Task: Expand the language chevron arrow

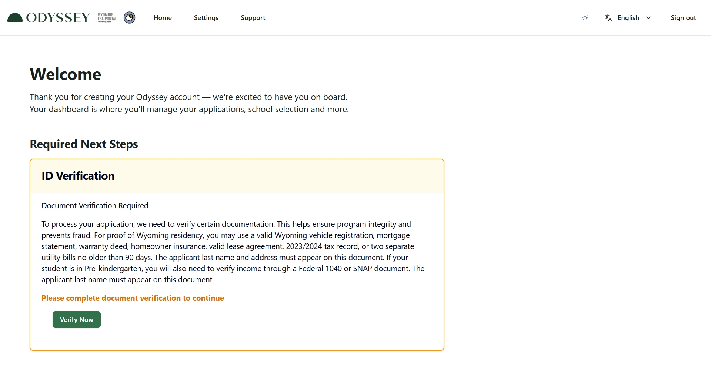Action: point(648,18)
